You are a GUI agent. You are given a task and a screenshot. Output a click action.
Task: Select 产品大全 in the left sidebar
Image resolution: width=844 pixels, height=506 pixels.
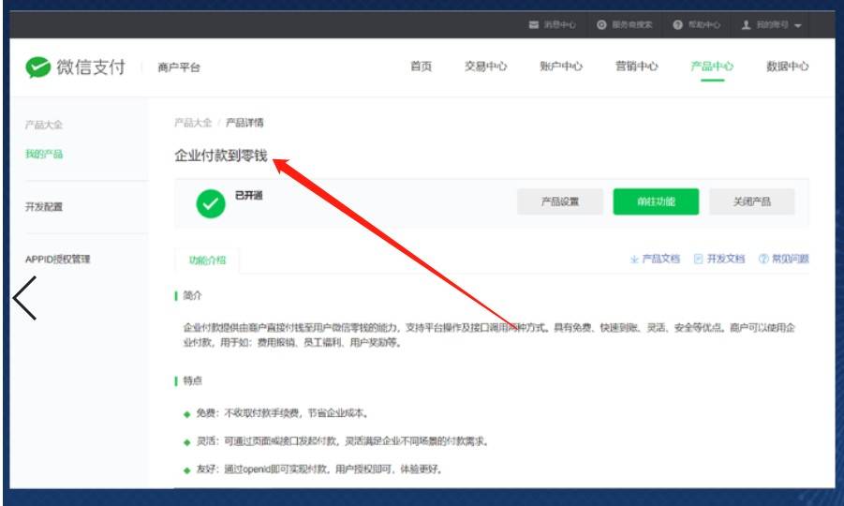[x=44, y=125]
